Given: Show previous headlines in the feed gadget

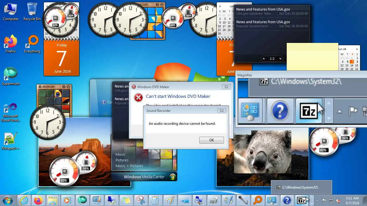Looking at the screenshot, I should (264, 59).
